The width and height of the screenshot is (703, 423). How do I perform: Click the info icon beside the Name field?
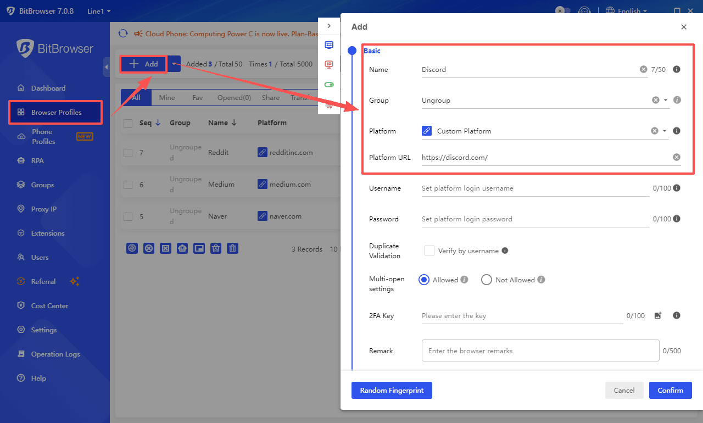coord(677,69)
